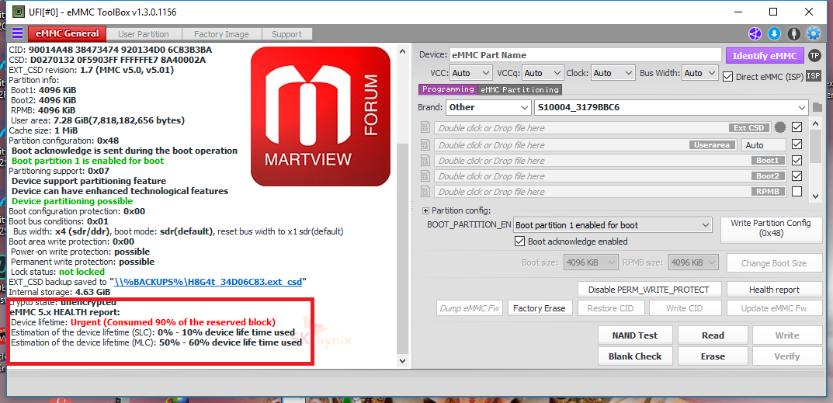Open the Brand dropdown showing Other

pos(488,107)
